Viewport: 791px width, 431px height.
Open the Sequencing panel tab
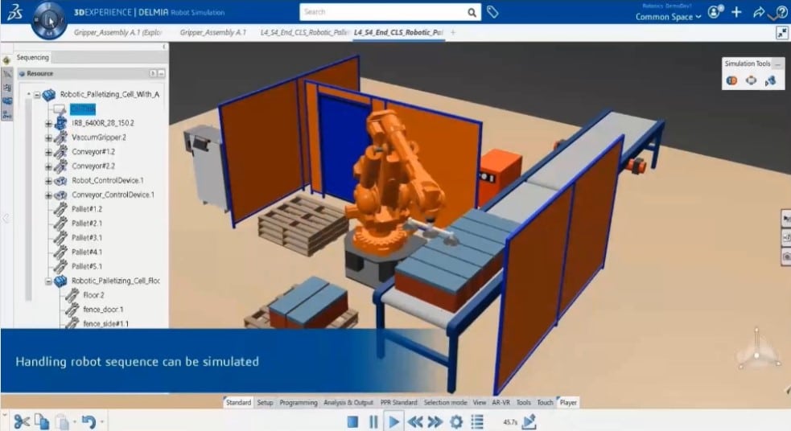[x=33, y=57]
